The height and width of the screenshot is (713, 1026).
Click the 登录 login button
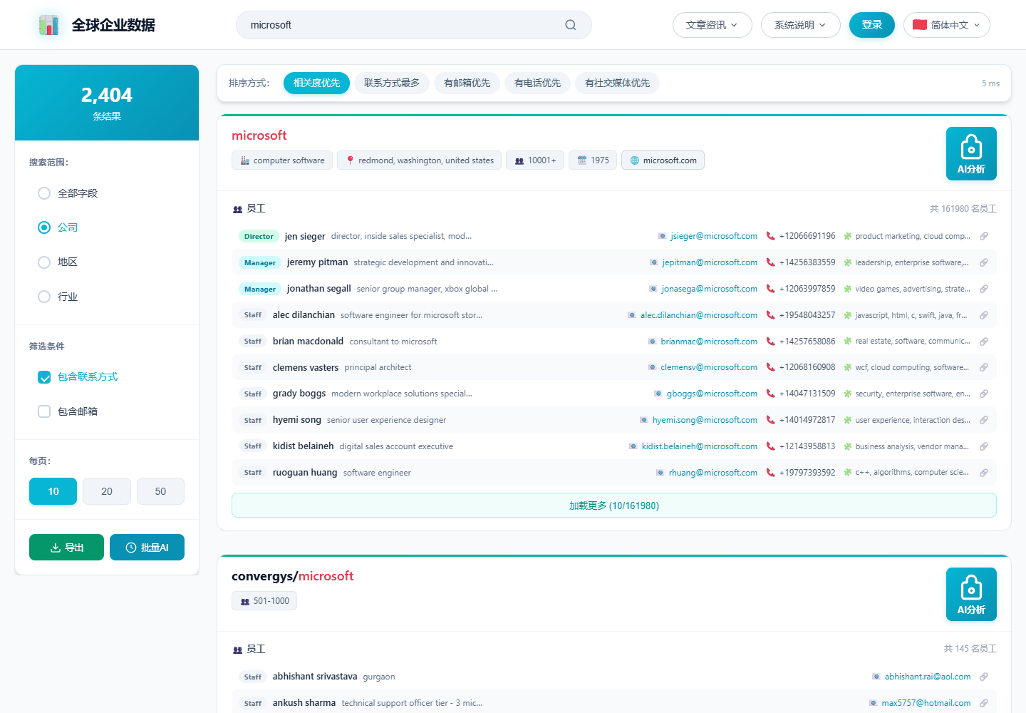click(872, 25)
